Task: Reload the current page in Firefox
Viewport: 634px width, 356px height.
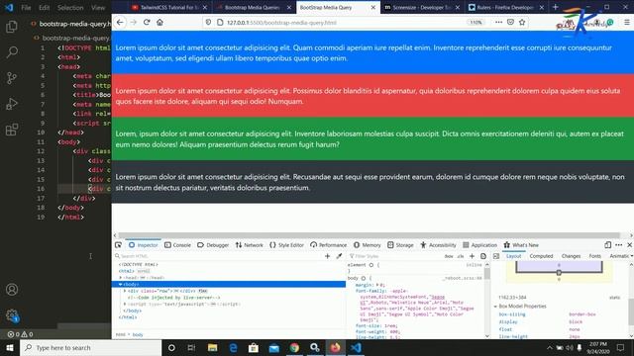Action: tap(147, 22)
